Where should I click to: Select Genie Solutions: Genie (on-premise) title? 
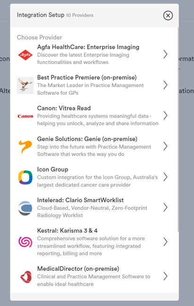[x=87, y=139]
